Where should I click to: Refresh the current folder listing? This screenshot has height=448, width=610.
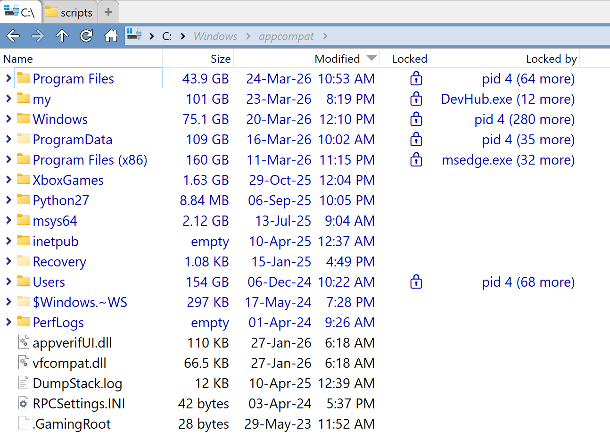(87, 36)
